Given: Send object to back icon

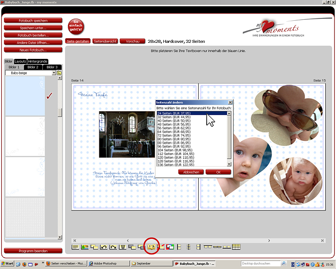Looking at the screenshot, I should point(141,247).
